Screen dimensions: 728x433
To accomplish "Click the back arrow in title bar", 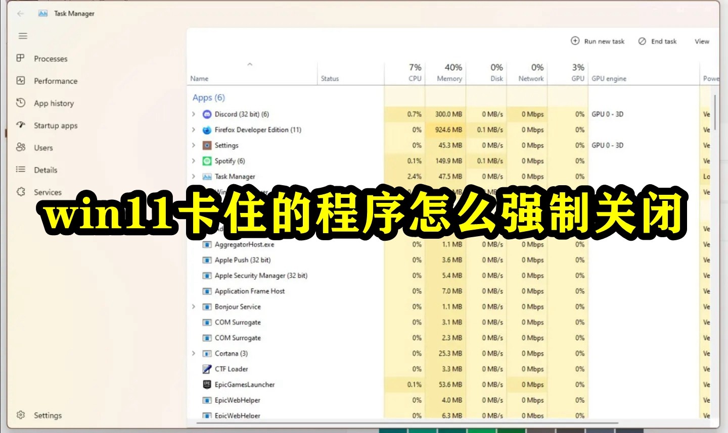I will pos(21,14).
